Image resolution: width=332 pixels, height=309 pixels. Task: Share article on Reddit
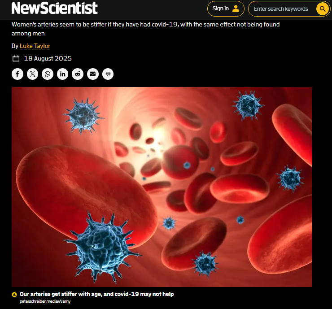click(78, 74)
